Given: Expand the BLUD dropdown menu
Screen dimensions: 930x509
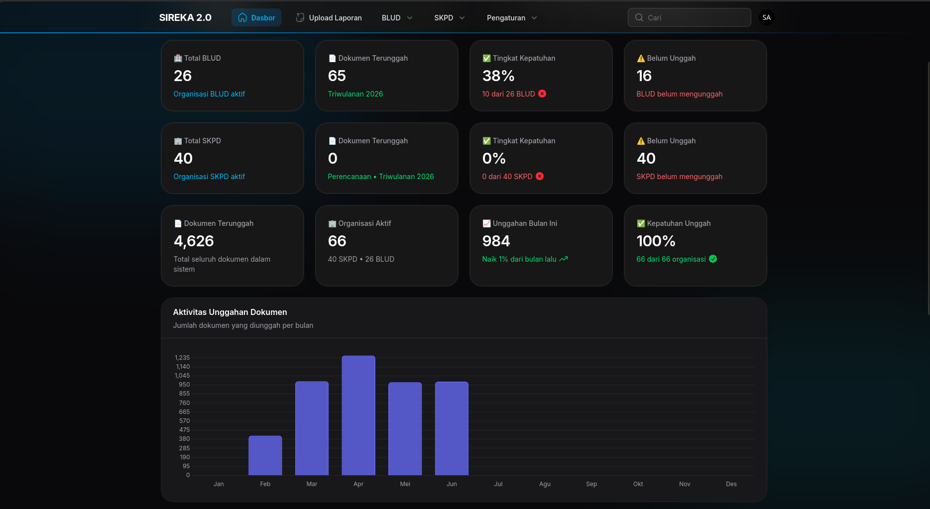Looking at the screenshot, I should coord(397,18).
